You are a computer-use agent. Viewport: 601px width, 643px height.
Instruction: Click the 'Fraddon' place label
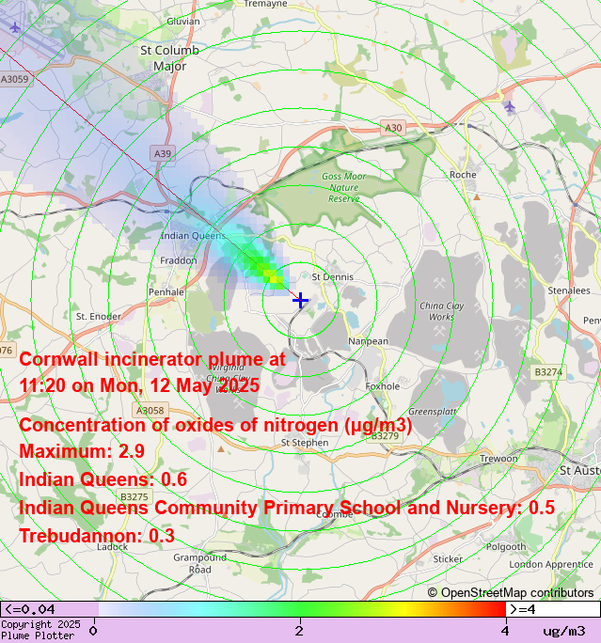(179, 260)
